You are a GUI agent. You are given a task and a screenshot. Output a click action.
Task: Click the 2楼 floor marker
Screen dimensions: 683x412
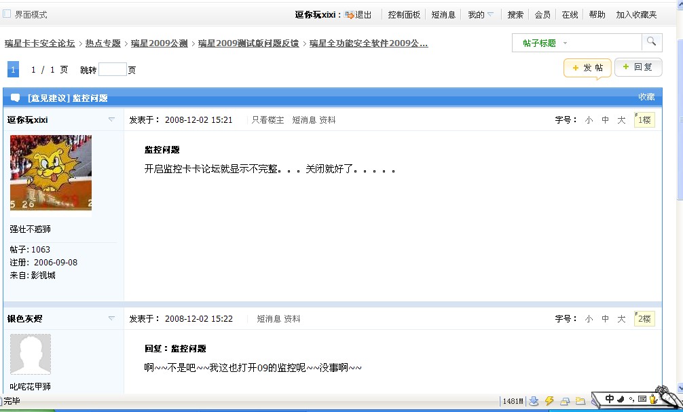pos(644,319)
